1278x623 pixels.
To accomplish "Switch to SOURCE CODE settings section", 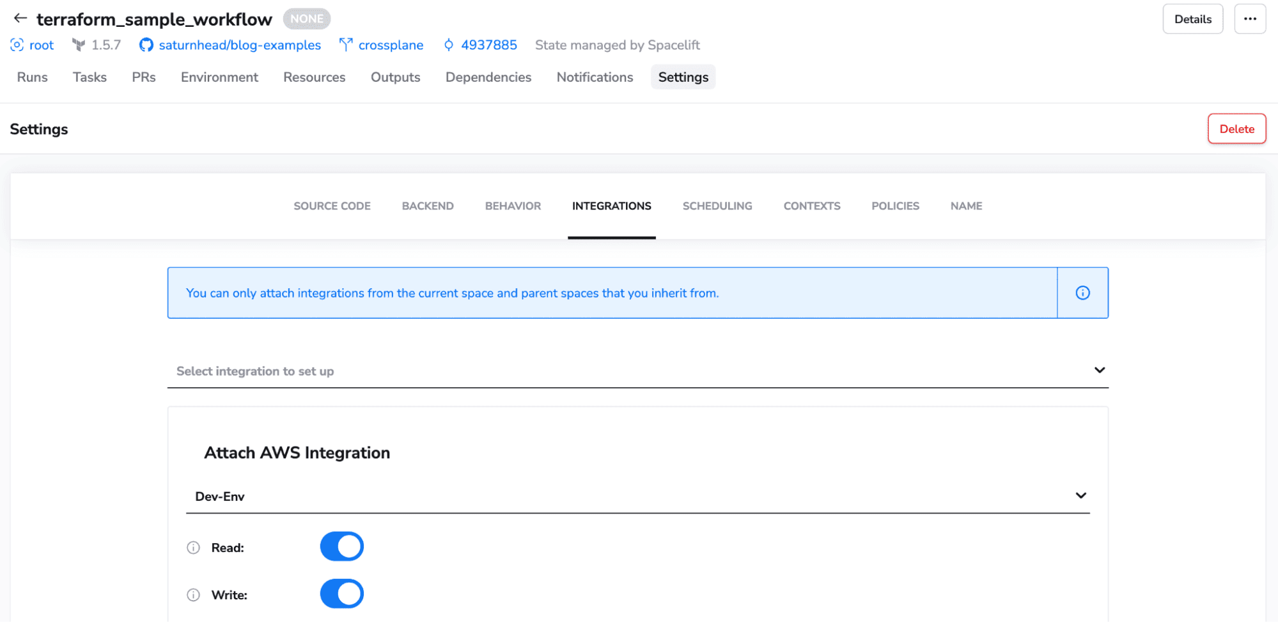I will click(332, 206).
